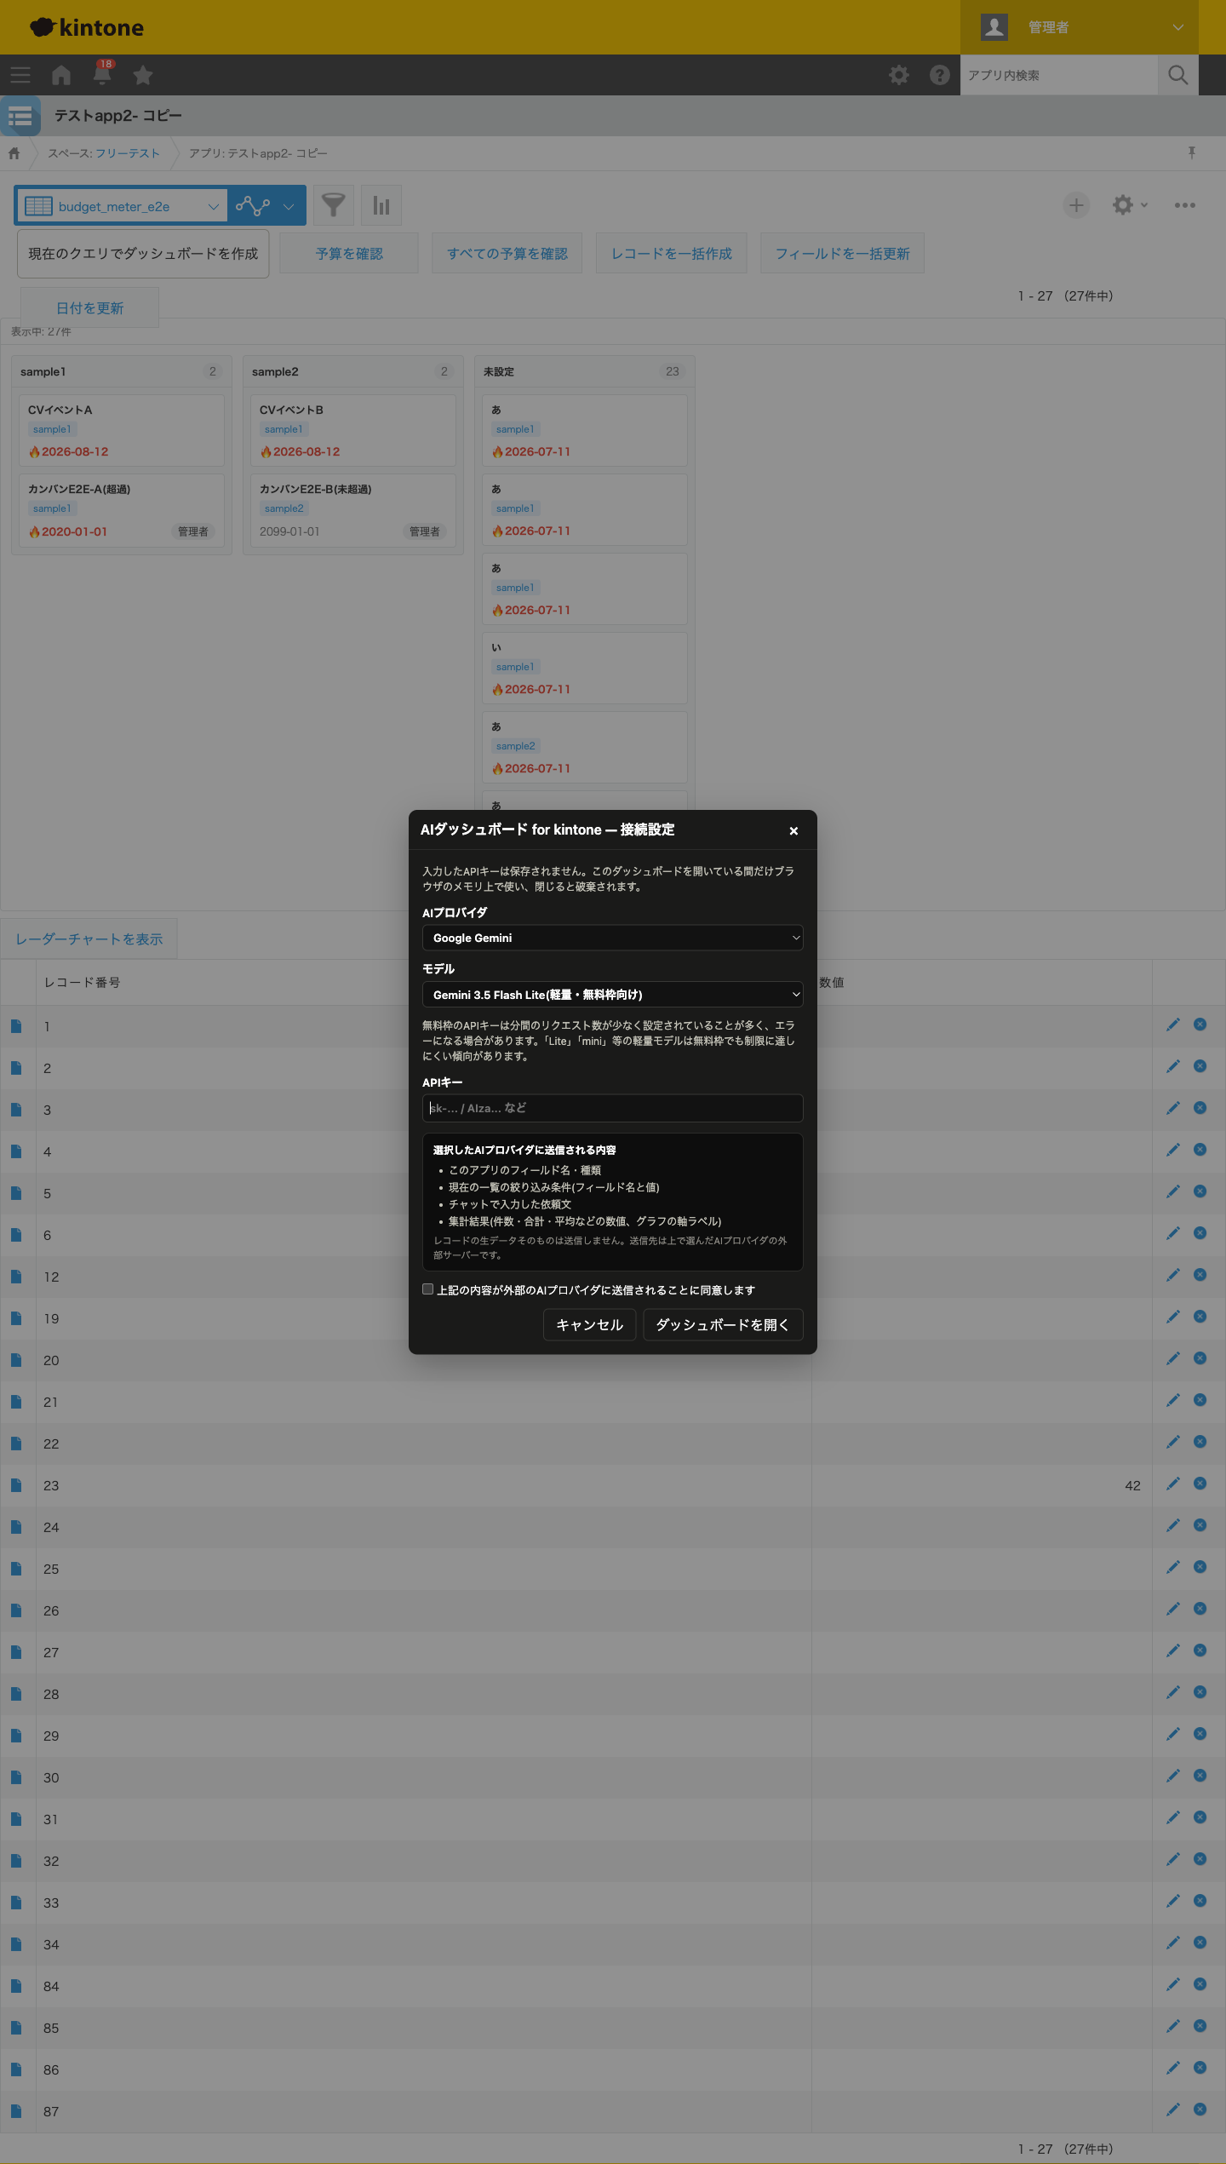Click the 予算を確認 button
The height and width of the screenshot is (2164, 1226).
[x=349, y=254]
